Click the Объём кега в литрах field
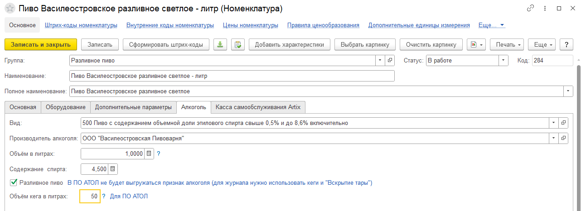This screenshot has height=211, width=581. (x=89, y=197)
